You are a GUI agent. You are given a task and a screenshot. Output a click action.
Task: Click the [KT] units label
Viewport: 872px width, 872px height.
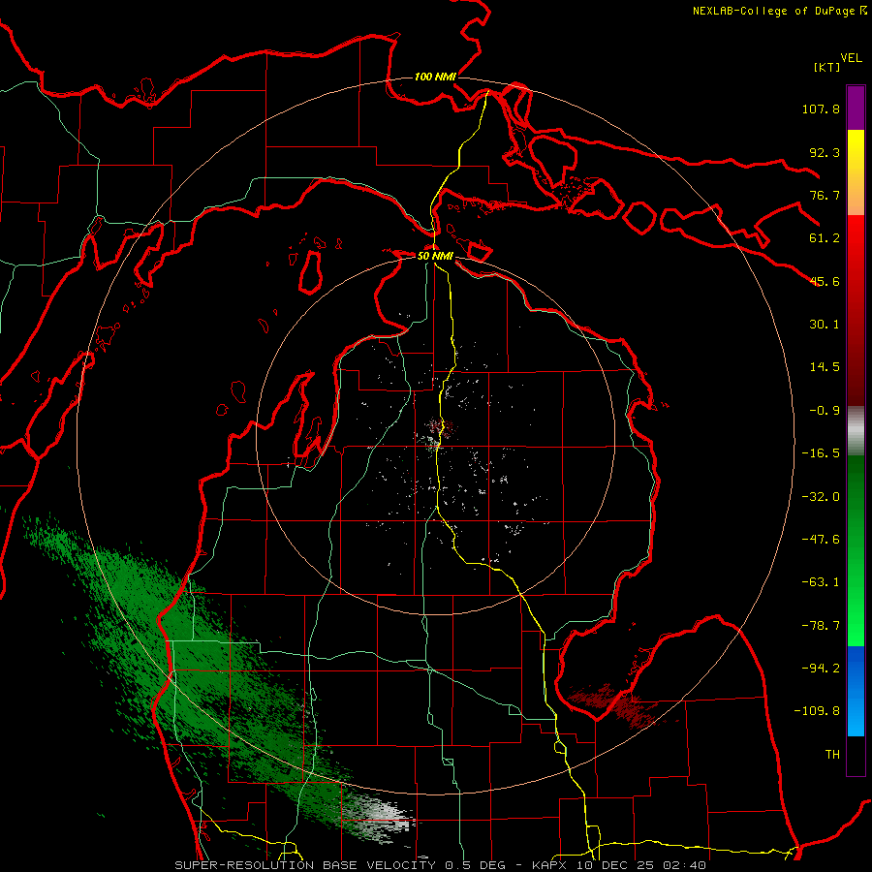click(x=826, y=67)
